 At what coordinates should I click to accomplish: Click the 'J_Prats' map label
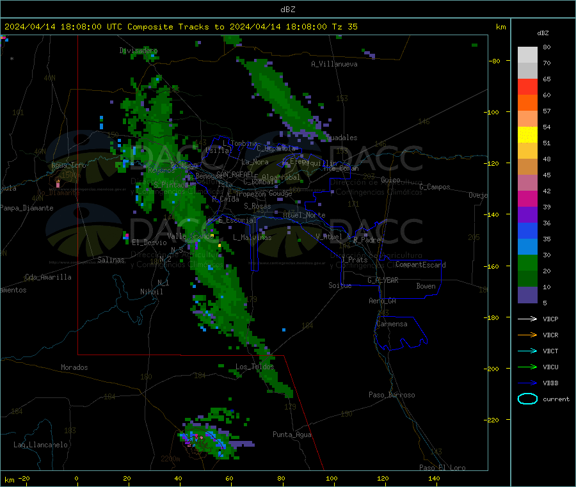point(355,259)
